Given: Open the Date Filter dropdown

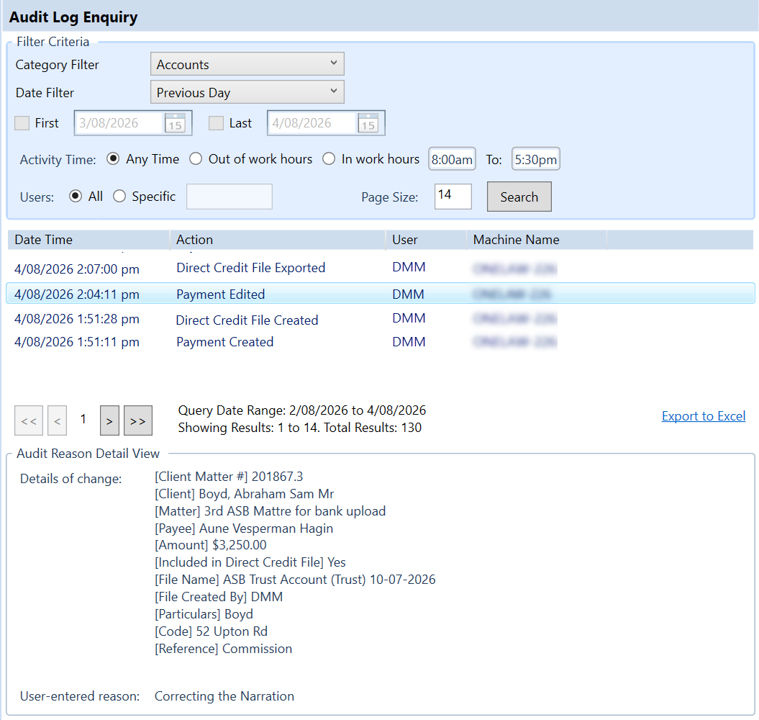Looking at the screenshot, I should pyautogui.click(x=247, y=92).
